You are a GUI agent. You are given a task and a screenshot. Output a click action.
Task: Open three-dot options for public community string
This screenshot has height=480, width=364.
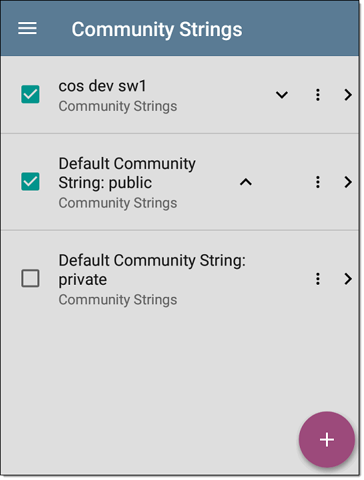318,182
